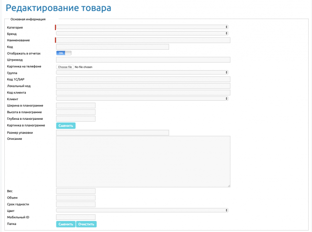Click the Choose file button
This screenshot has height=232, width=312.
tap(65, 67)
